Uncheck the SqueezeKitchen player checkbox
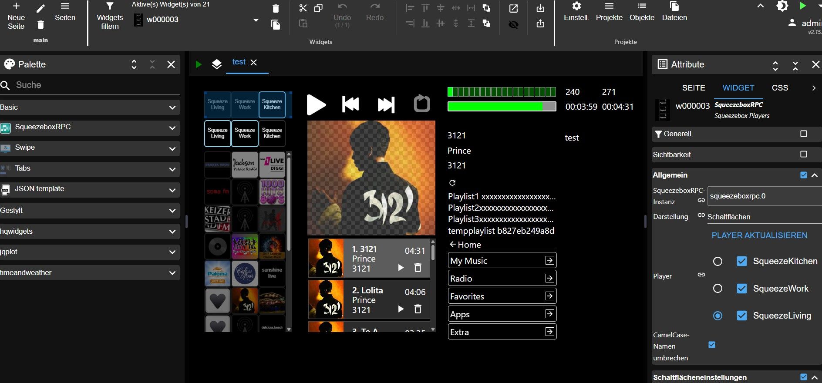This screenshot has width=822, height=383. (x=742, y=261)
